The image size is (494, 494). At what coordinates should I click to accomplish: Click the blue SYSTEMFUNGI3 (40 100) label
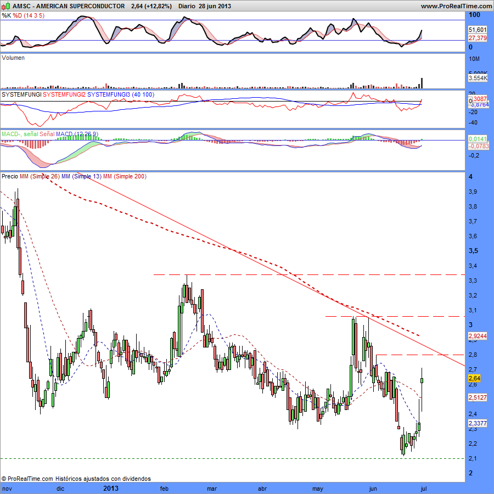[121, 94]
